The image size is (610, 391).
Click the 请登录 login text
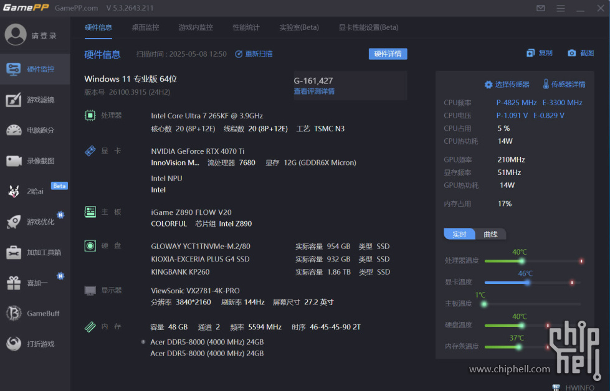point(44,35)
